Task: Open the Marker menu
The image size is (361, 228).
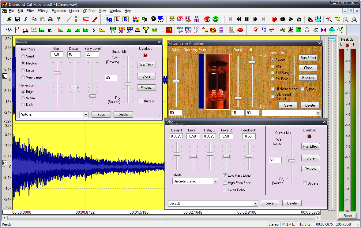Action: click(x=74, y=11)
